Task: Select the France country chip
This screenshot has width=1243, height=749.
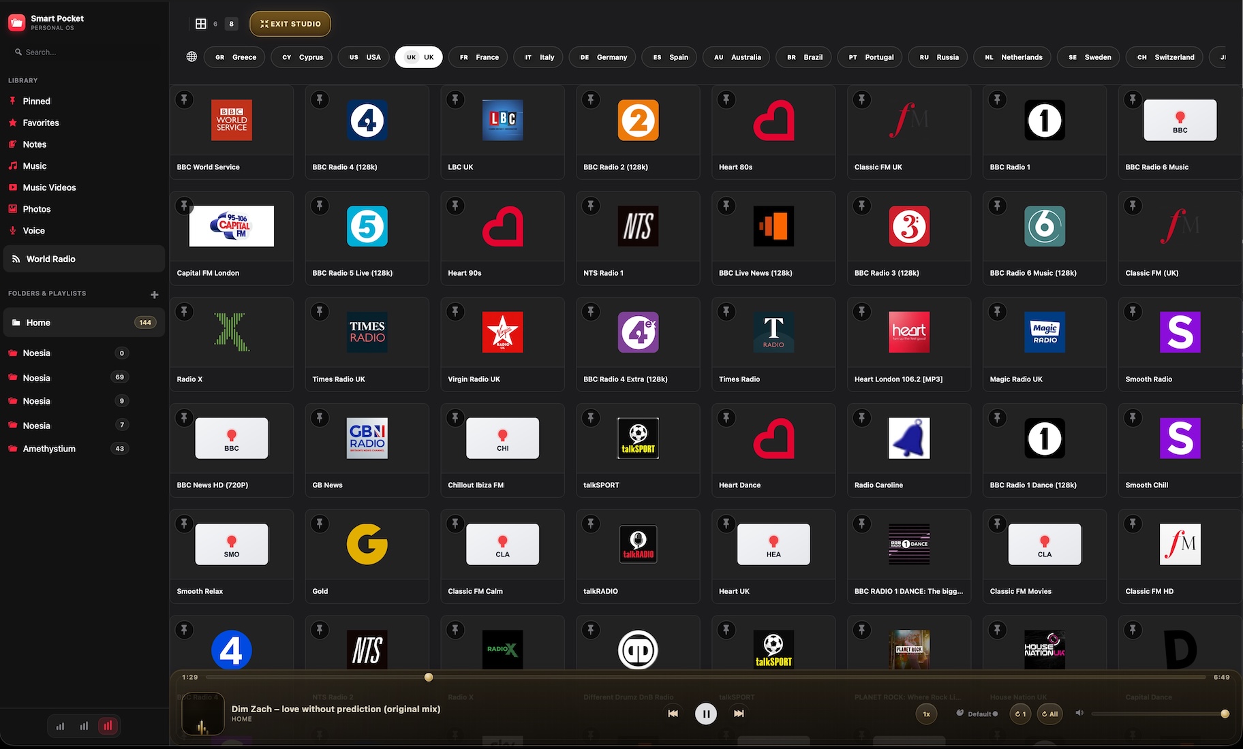Action: click(479, 57)
